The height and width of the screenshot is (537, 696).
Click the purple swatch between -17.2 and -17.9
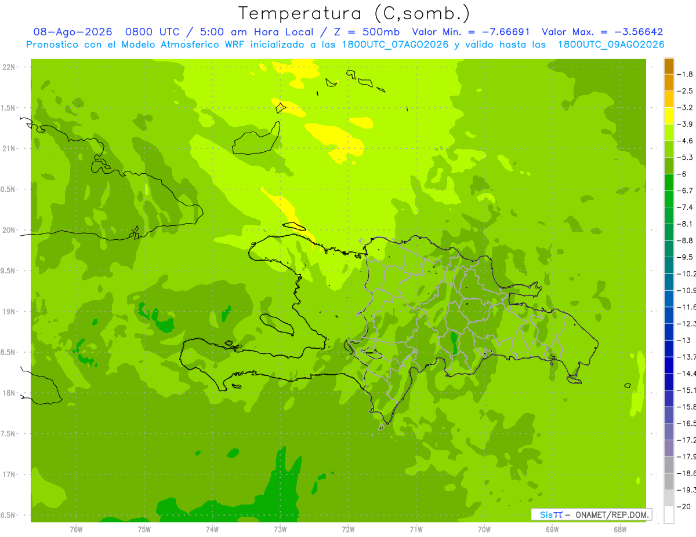coord(669,448)
